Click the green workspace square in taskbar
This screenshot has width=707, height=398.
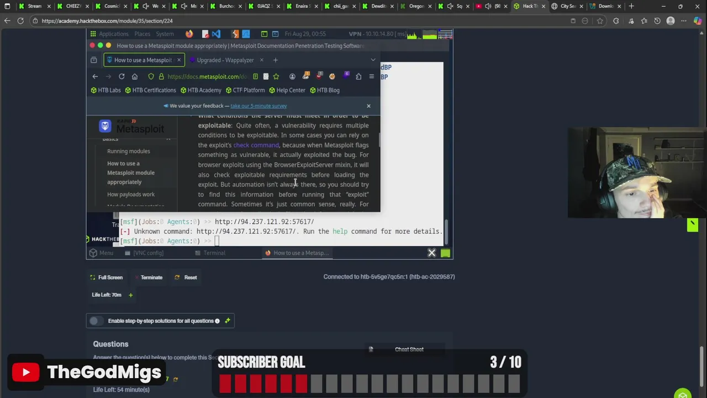445,253
